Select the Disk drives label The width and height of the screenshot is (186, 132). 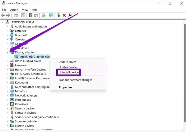tap(22, 48)
